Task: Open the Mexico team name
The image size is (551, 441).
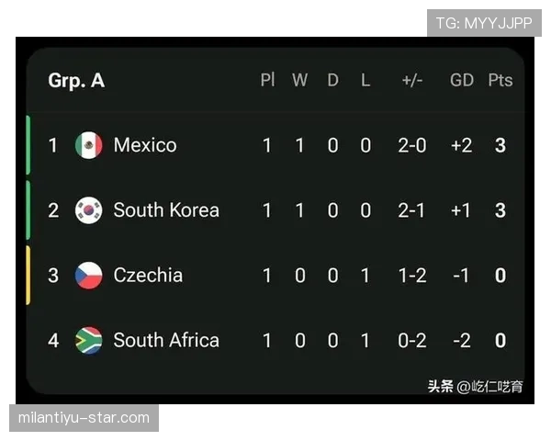Action: click(145, 145)
